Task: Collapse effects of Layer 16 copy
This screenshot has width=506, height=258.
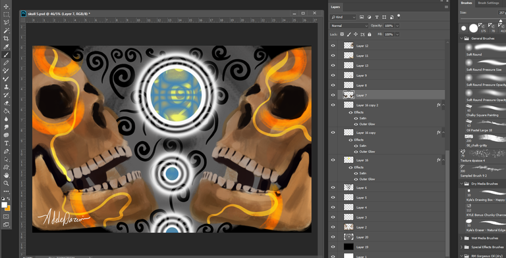Action: 443,133
